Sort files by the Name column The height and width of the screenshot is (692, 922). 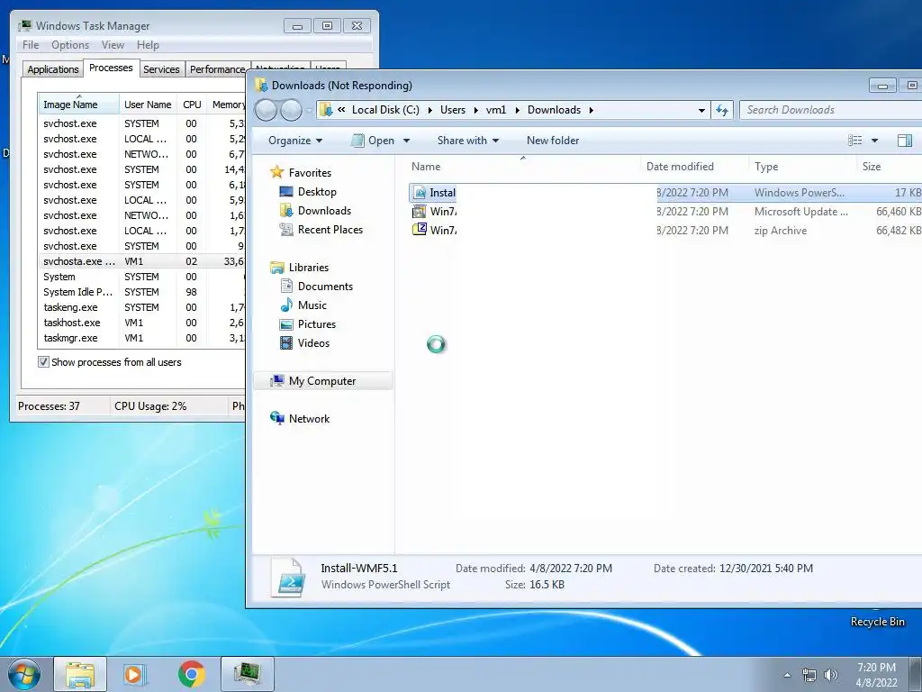(x=523, y=167)
